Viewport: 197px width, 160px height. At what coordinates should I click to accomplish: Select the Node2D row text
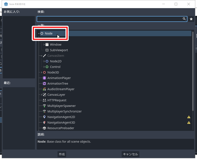(56, 61)
